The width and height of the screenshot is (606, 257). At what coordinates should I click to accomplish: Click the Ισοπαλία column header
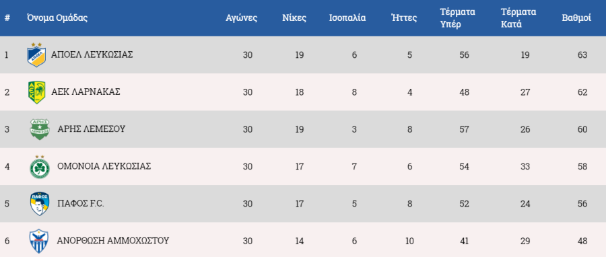point(347,17)
